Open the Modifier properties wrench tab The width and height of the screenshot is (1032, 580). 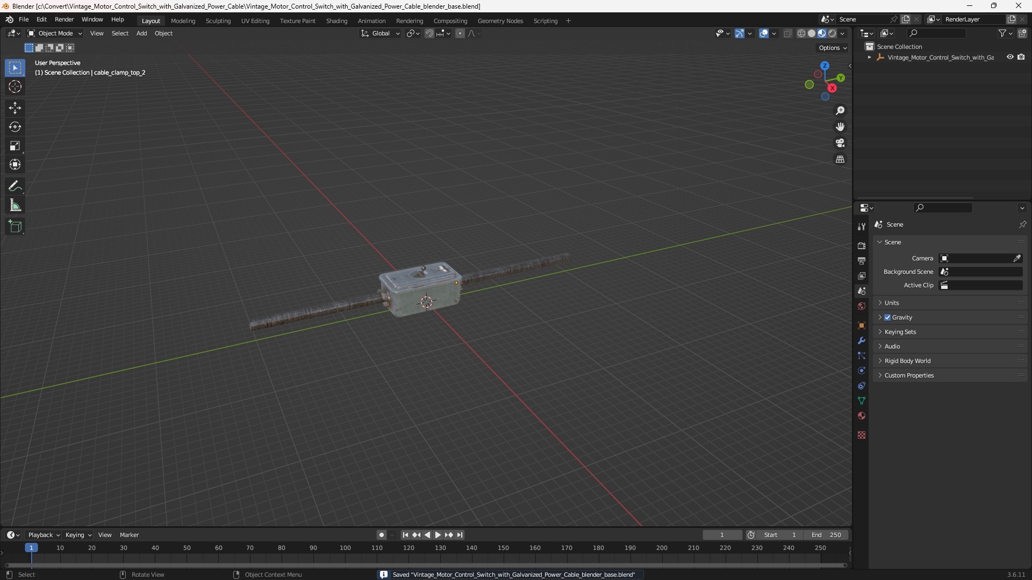pyautogui.click(x=862, y=340)
